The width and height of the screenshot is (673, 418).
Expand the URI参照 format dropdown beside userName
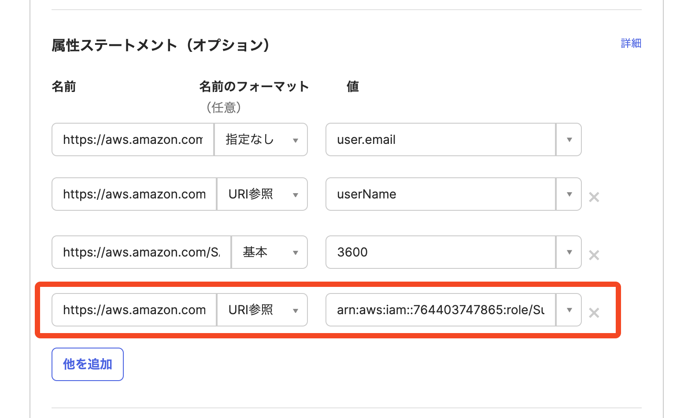tap(262, 194)
